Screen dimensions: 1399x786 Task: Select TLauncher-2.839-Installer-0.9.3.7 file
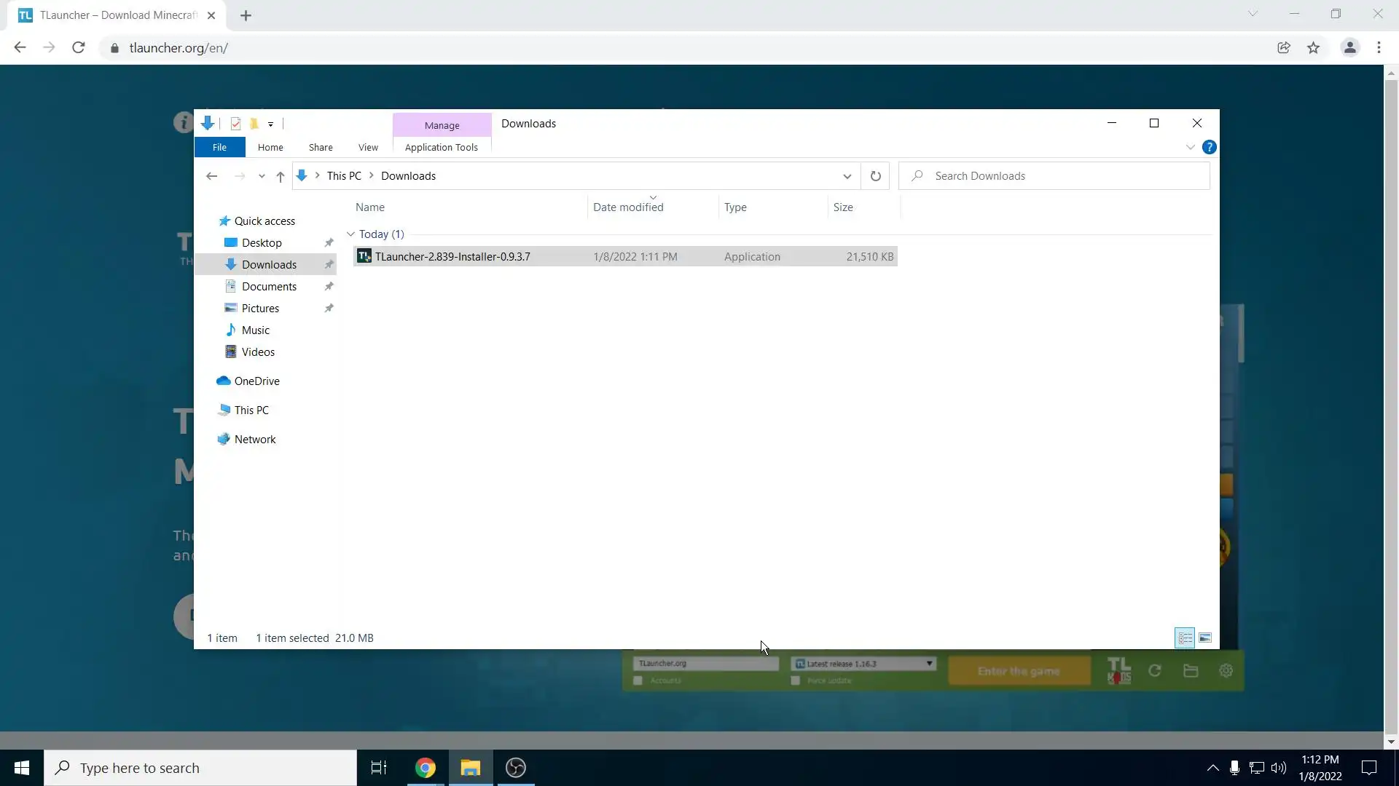[452, 257]
